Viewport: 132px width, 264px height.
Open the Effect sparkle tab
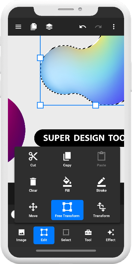point(111,235)
